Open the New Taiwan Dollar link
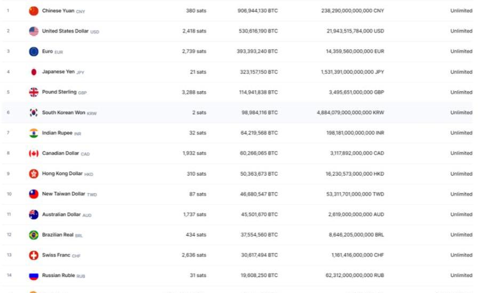The width and height of the screenshot is (482, 293). pos(63,194)
